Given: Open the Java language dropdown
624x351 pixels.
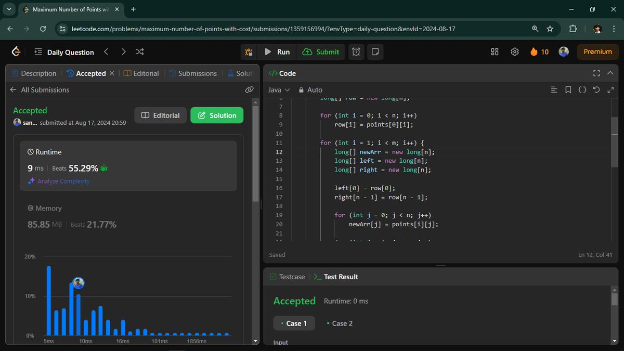Looking at the screenshot, I should (x=279, y=90).
